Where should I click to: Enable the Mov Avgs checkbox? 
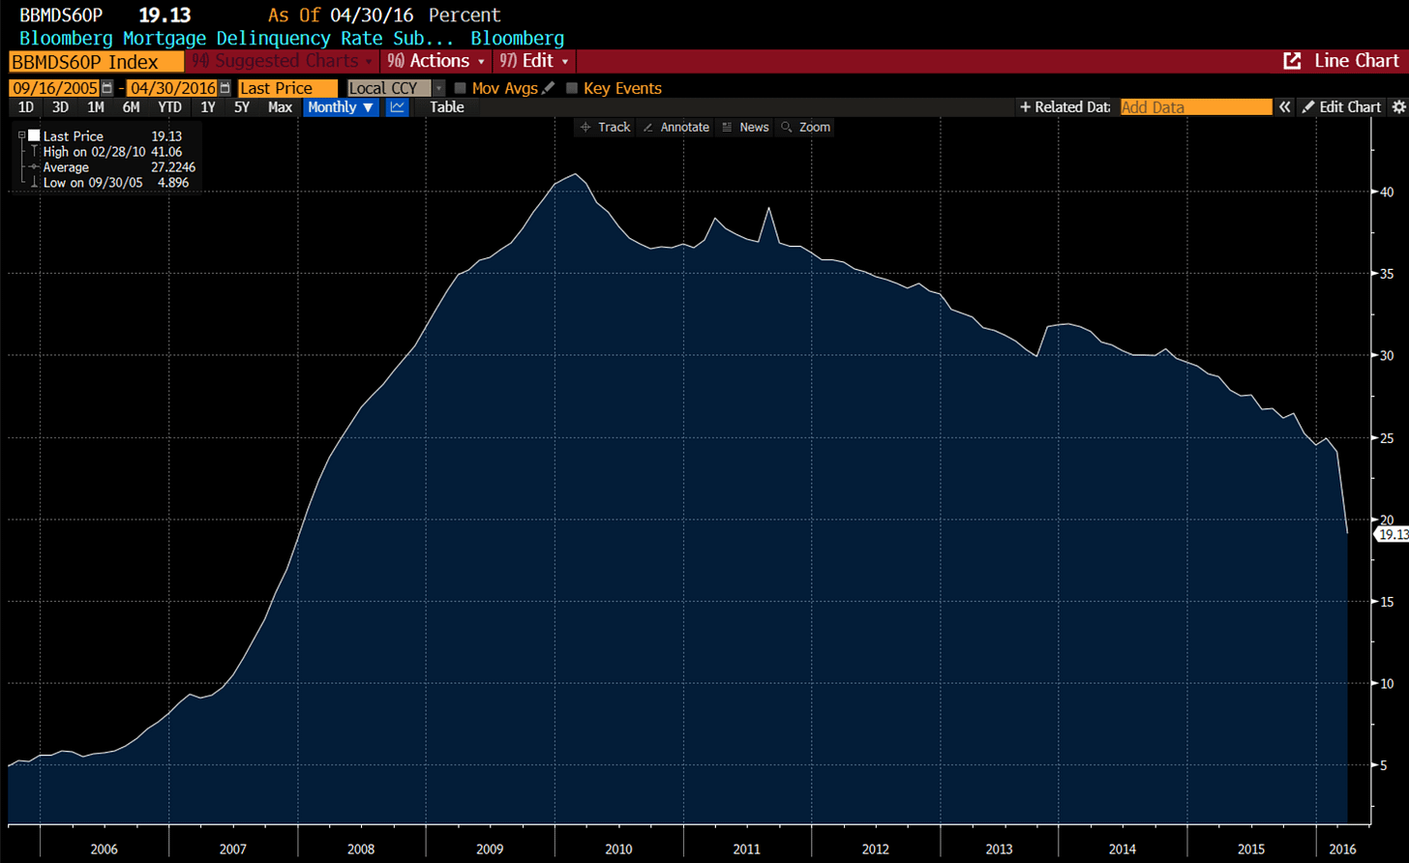tap(460, 88)
